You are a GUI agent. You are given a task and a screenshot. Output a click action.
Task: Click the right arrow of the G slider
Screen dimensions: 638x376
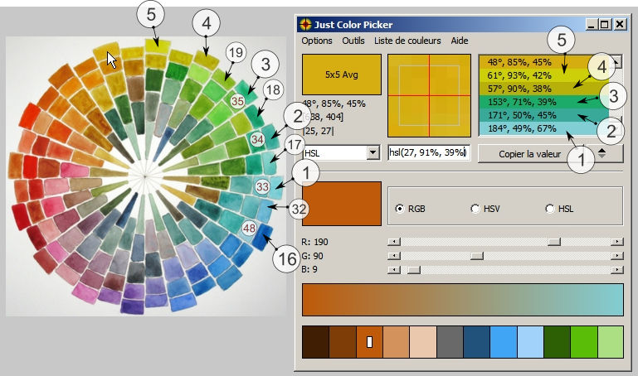[x=616, y=256]
